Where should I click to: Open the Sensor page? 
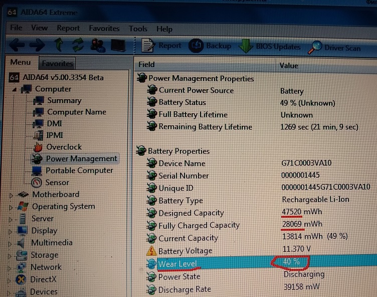pos(50,183)
